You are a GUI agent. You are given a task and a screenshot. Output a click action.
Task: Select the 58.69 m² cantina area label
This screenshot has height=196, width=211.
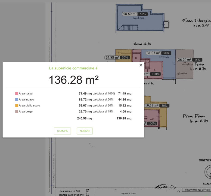coord(130,14)
